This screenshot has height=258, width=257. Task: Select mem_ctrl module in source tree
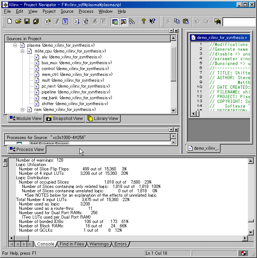coord(74,74)
